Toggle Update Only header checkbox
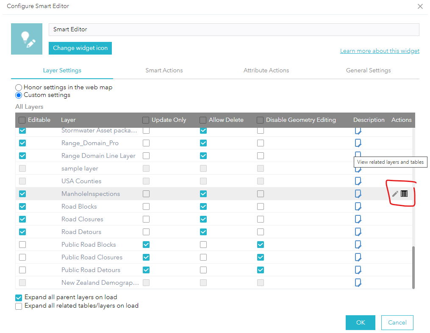 point(146,120)
